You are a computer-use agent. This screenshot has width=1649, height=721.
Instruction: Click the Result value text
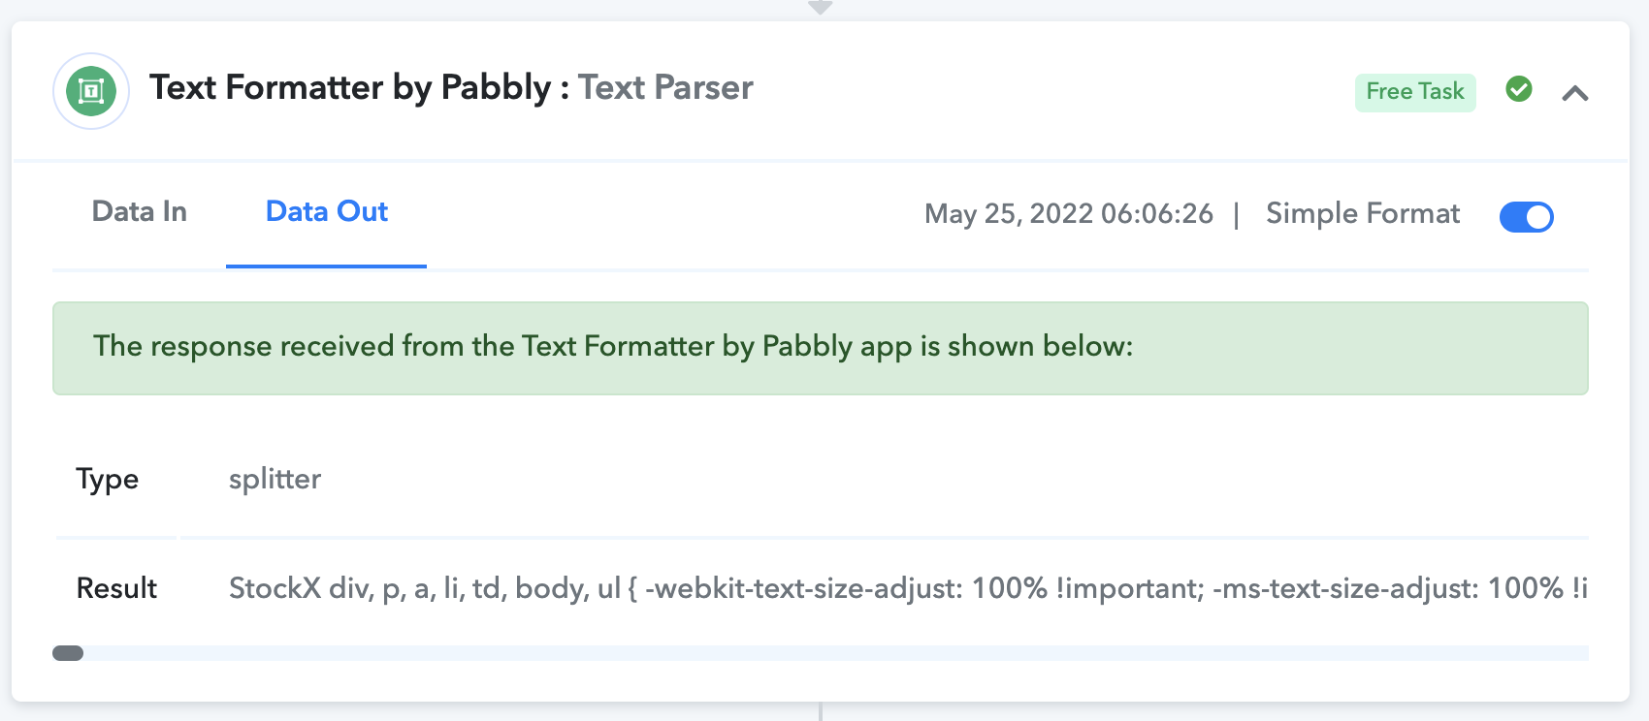tap(908, 588)
